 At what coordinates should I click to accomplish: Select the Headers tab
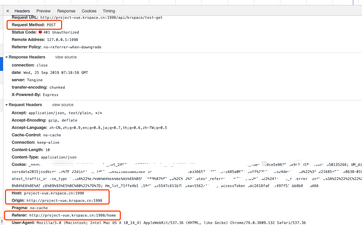pos(22,11)
